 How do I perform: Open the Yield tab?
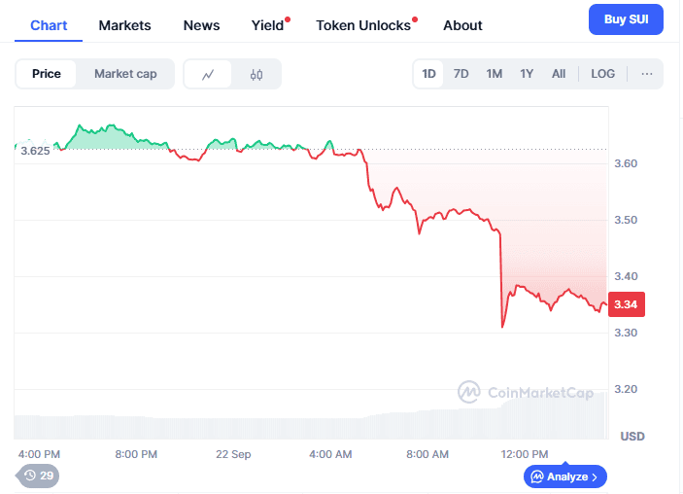tap(267, 25)
